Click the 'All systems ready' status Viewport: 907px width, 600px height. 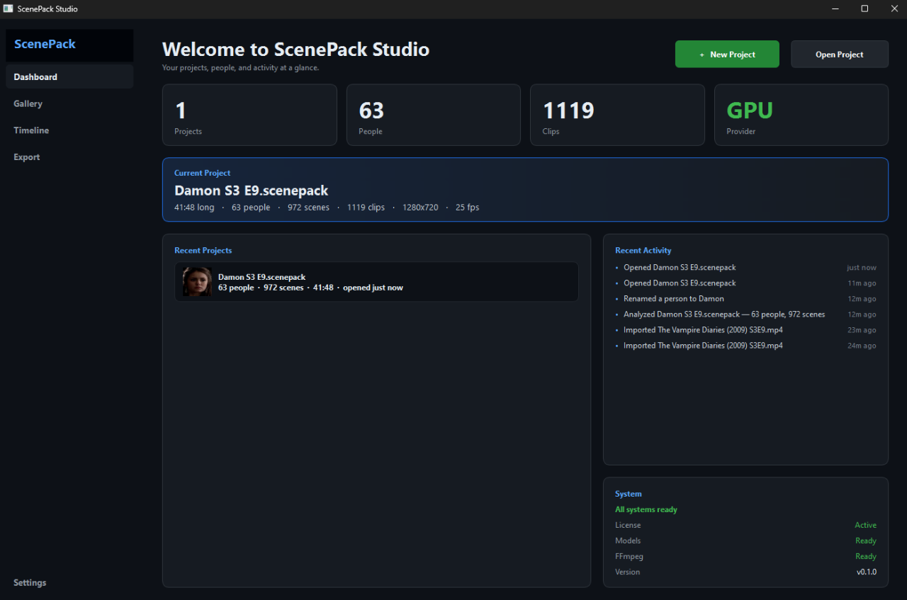pos(646,509)
